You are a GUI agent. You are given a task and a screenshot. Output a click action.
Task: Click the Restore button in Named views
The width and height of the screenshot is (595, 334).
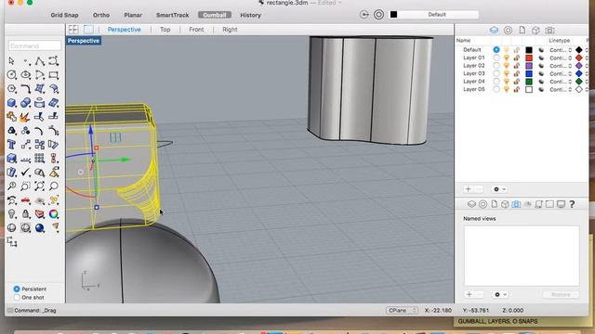click(561, 294)
